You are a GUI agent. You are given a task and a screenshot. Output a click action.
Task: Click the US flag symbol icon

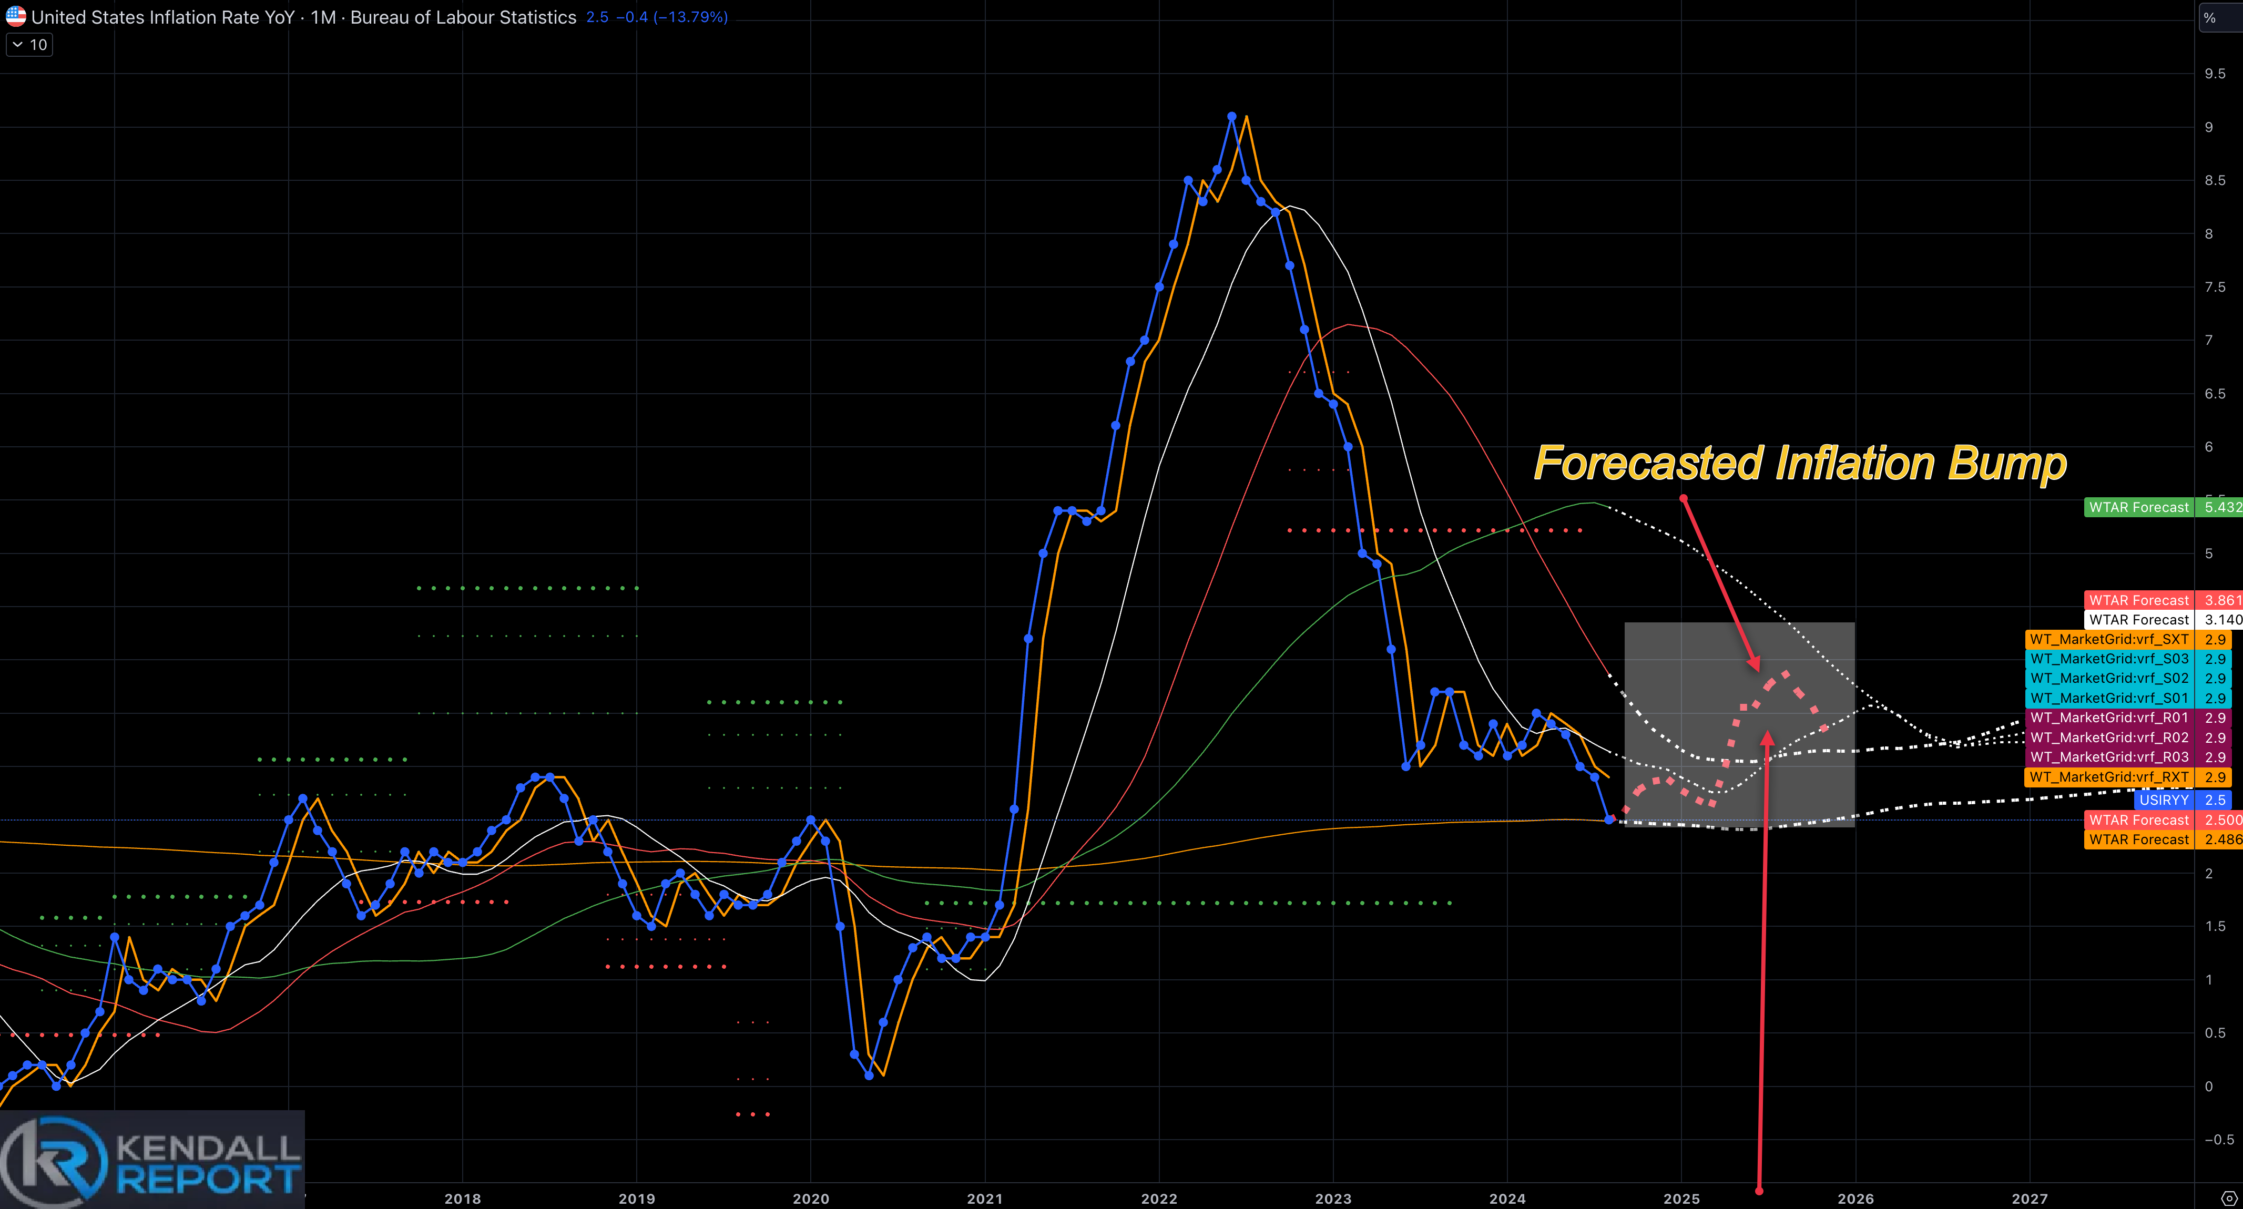(x=16, y=16)
